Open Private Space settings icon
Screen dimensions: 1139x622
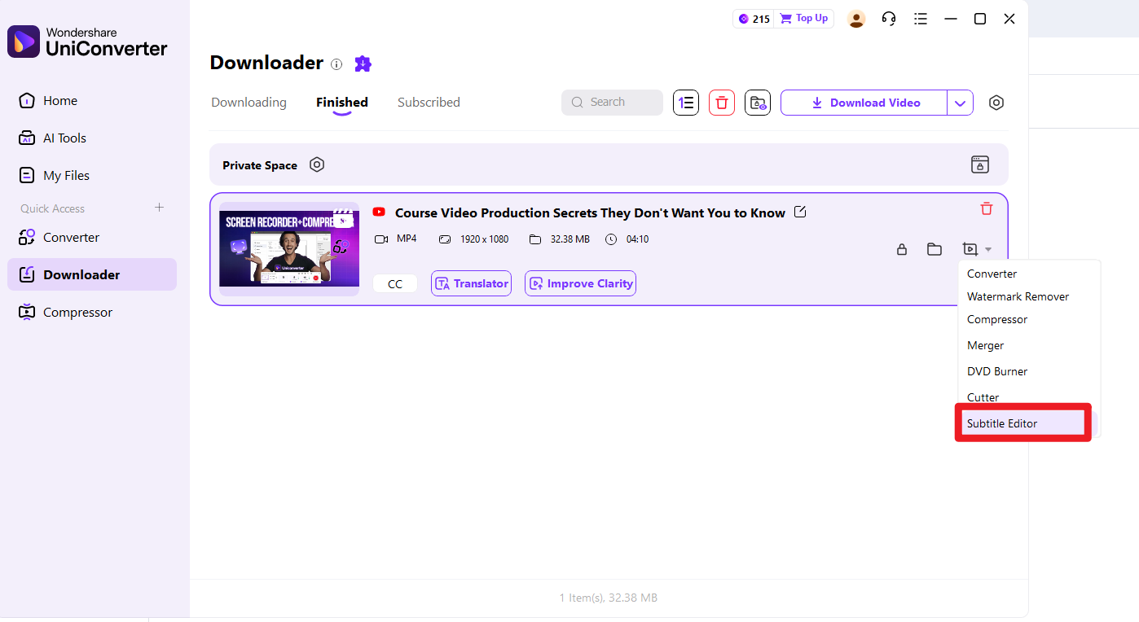coord(317,164)
